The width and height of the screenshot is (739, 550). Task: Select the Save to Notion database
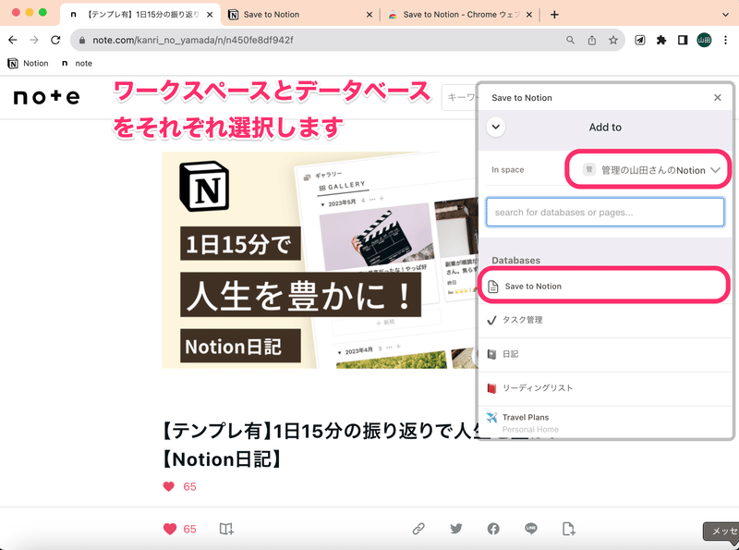click(x=604, y=286)
